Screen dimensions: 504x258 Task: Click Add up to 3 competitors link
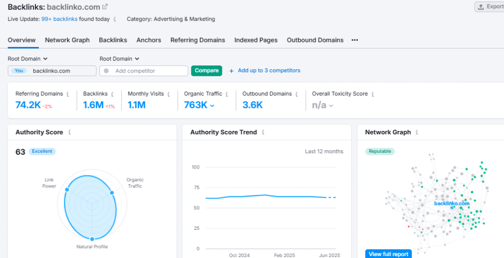click(x=269, y=70)
